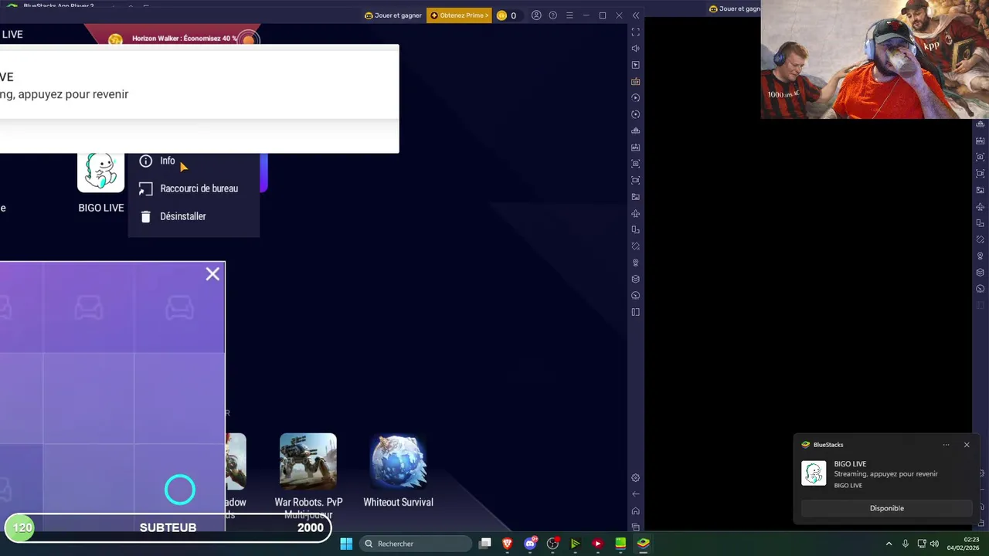Screen dimensions: 989x556
Task: Start screen recording from the sidebar video icon
Action: pyautogui.click(x=635, y=180)
